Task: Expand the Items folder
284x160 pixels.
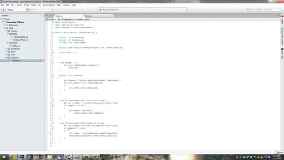Action: (x=6, y=52)
